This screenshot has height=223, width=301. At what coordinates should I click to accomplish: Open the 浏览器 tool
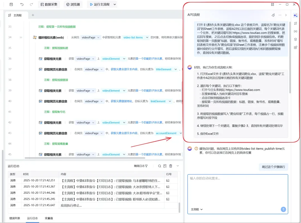point(73,4)
